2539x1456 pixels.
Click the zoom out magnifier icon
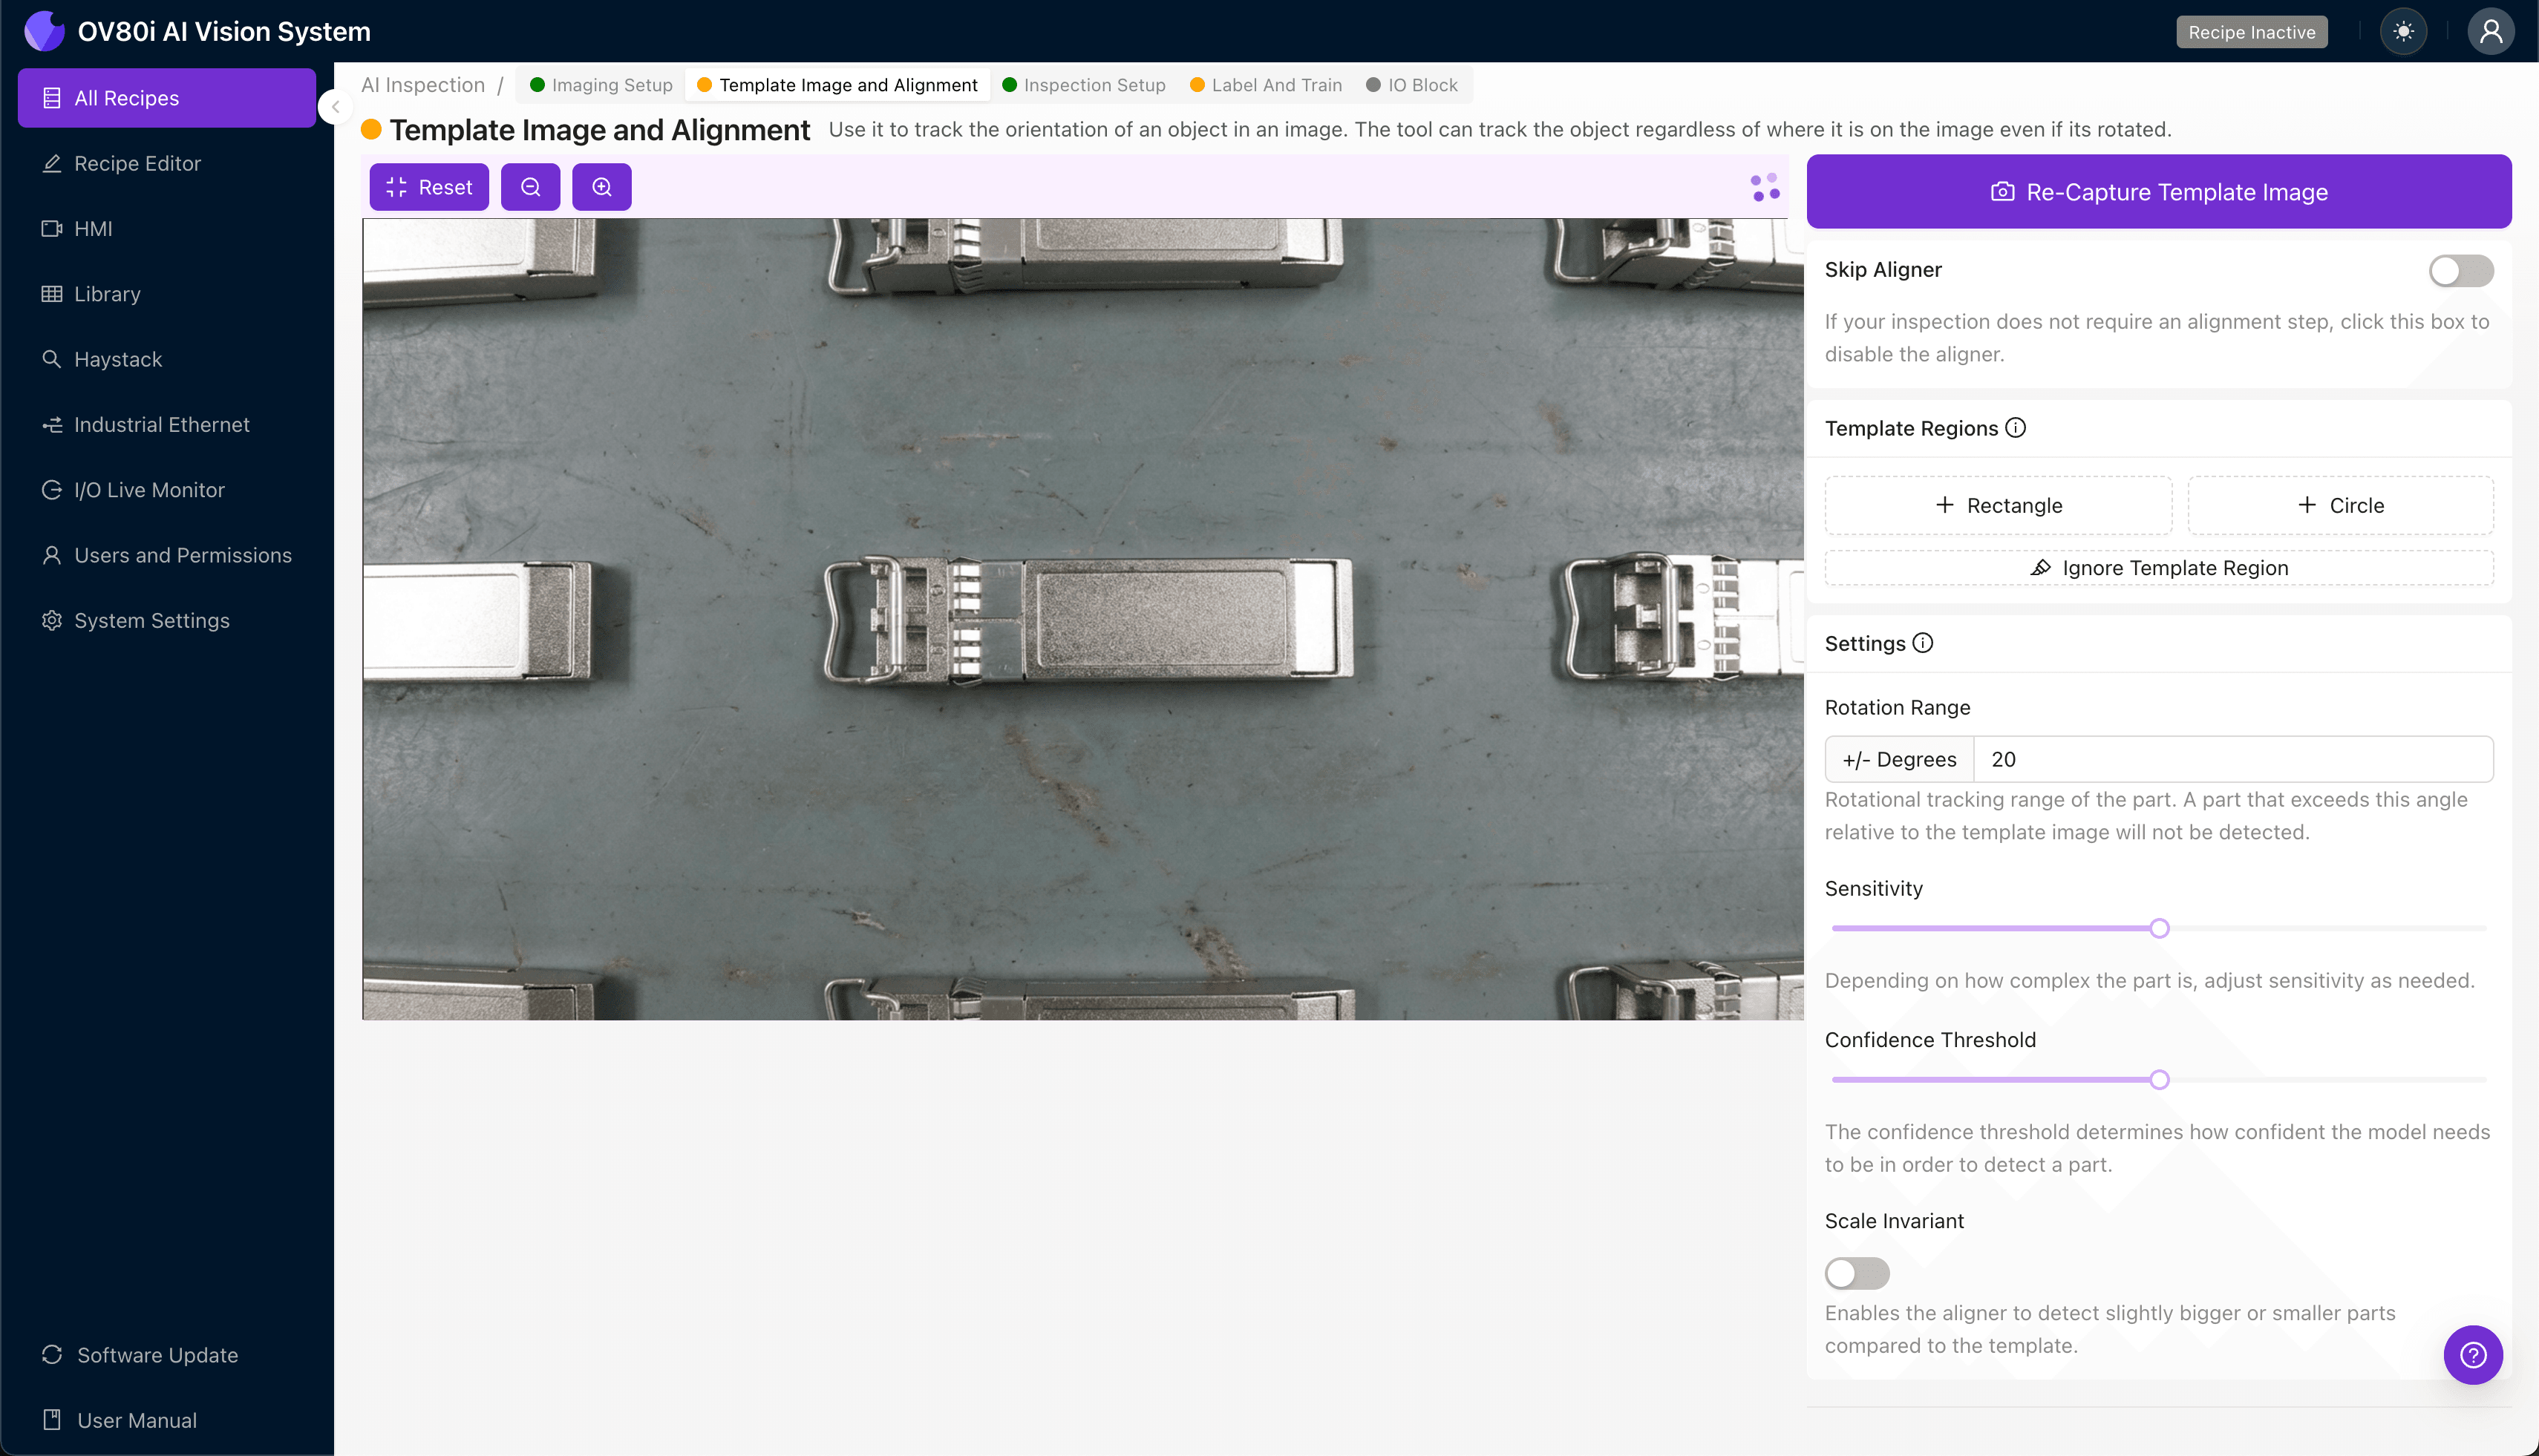tap(530, 187)
